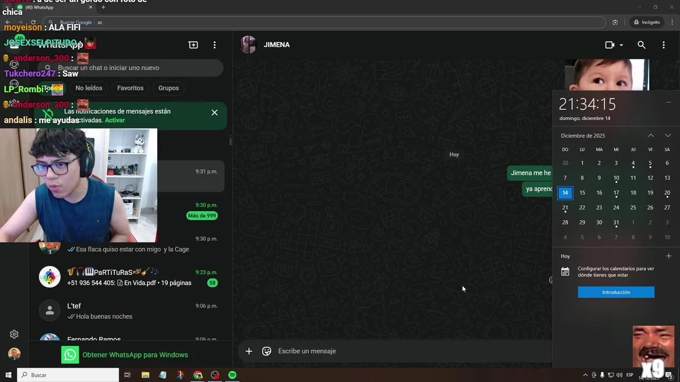The image size is (680, 382).
Task: Switch the ESP input language
Action: pos(630,375)
